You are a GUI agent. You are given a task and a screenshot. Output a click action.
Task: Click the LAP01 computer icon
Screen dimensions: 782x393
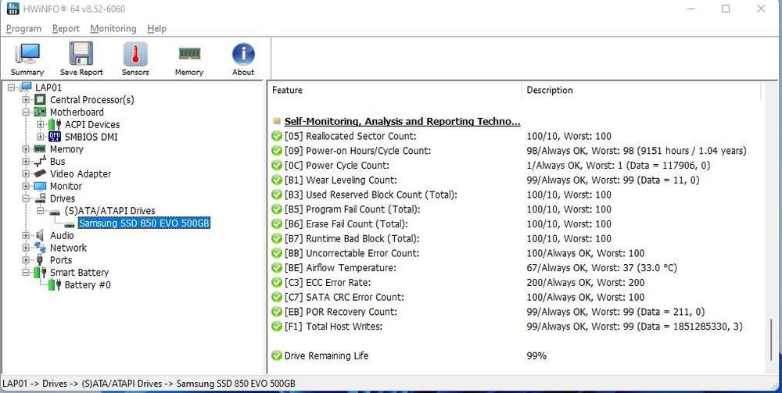tap(27, 88)
